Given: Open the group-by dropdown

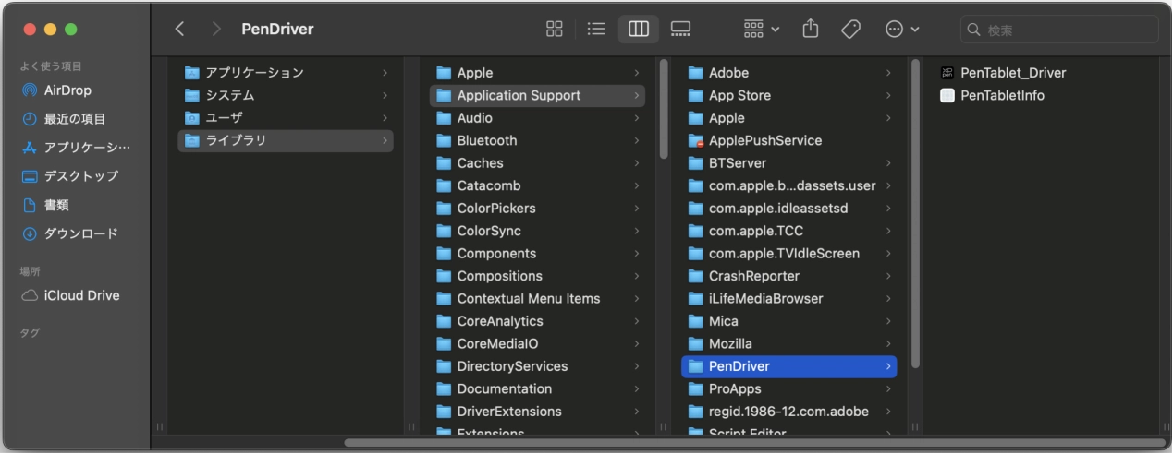Looking at the screenshot, I should [761, 29].
